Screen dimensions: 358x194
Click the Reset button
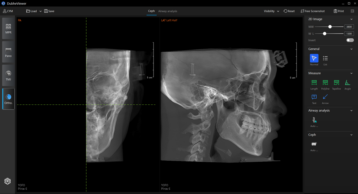289,11
